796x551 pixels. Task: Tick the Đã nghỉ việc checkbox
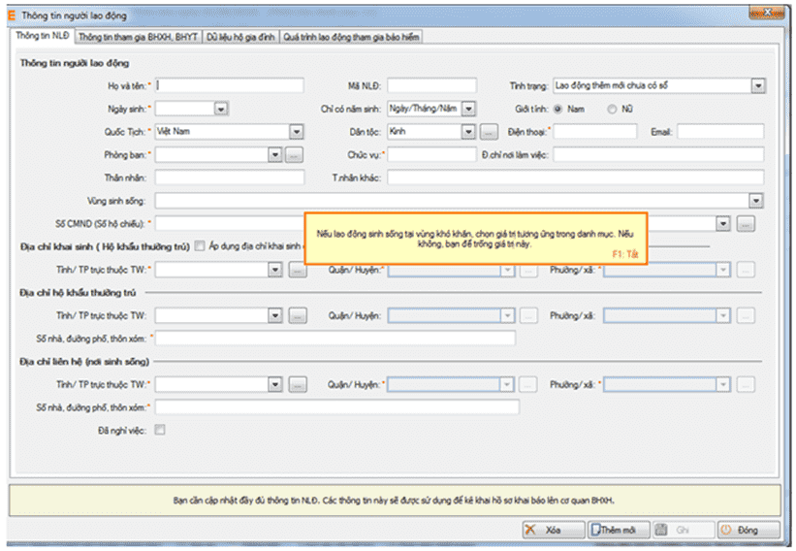[161, 430]
